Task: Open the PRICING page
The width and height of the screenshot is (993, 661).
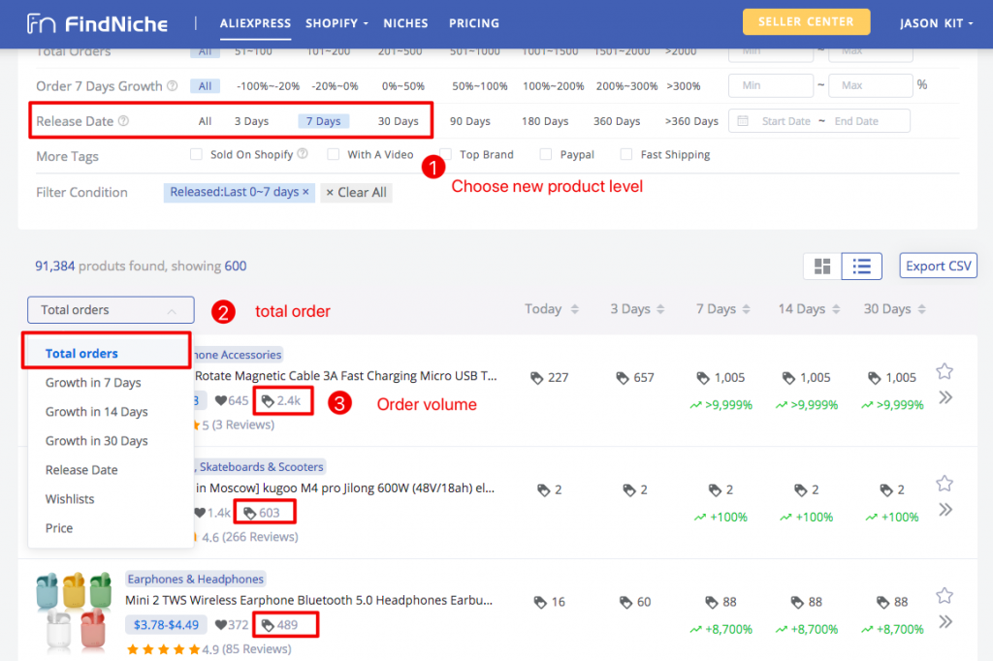Action: tap(474, 23)
